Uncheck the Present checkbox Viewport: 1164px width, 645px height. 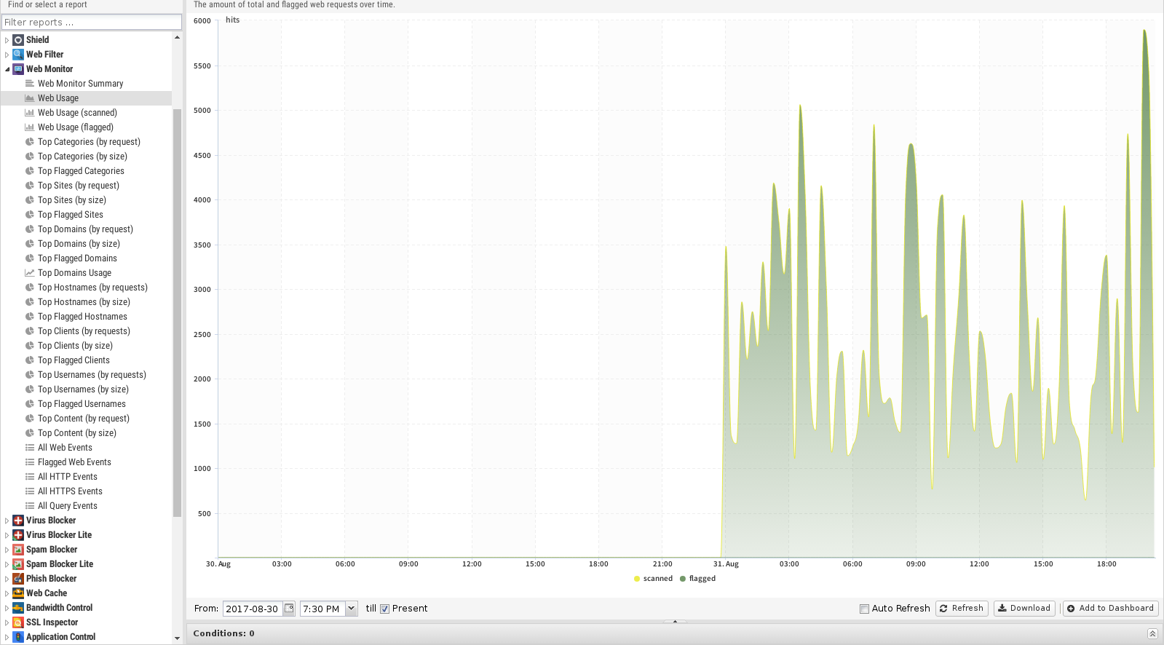point(384,609)
